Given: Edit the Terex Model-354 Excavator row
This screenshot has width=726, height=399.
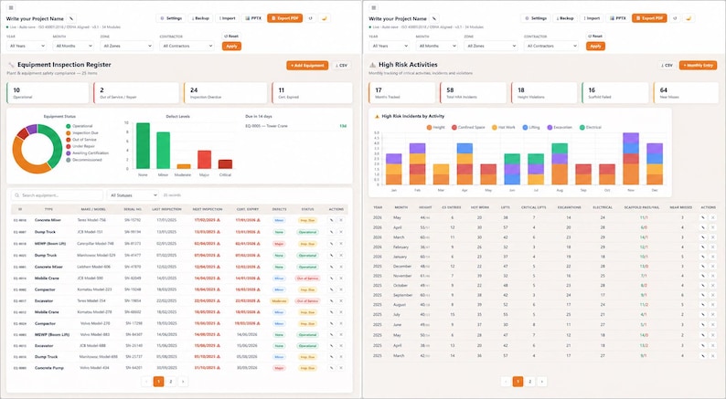Looking at the screenshot, I should point(332,301).
